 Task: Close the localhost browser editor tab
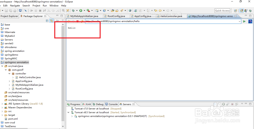point(236,16)
